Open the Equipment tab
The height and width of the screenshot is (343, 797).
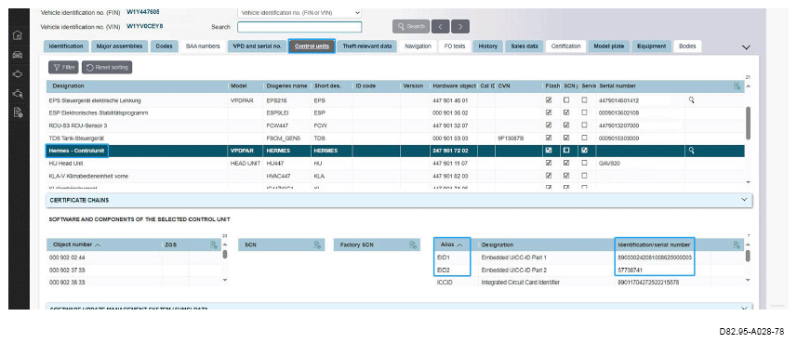[651, 46]
